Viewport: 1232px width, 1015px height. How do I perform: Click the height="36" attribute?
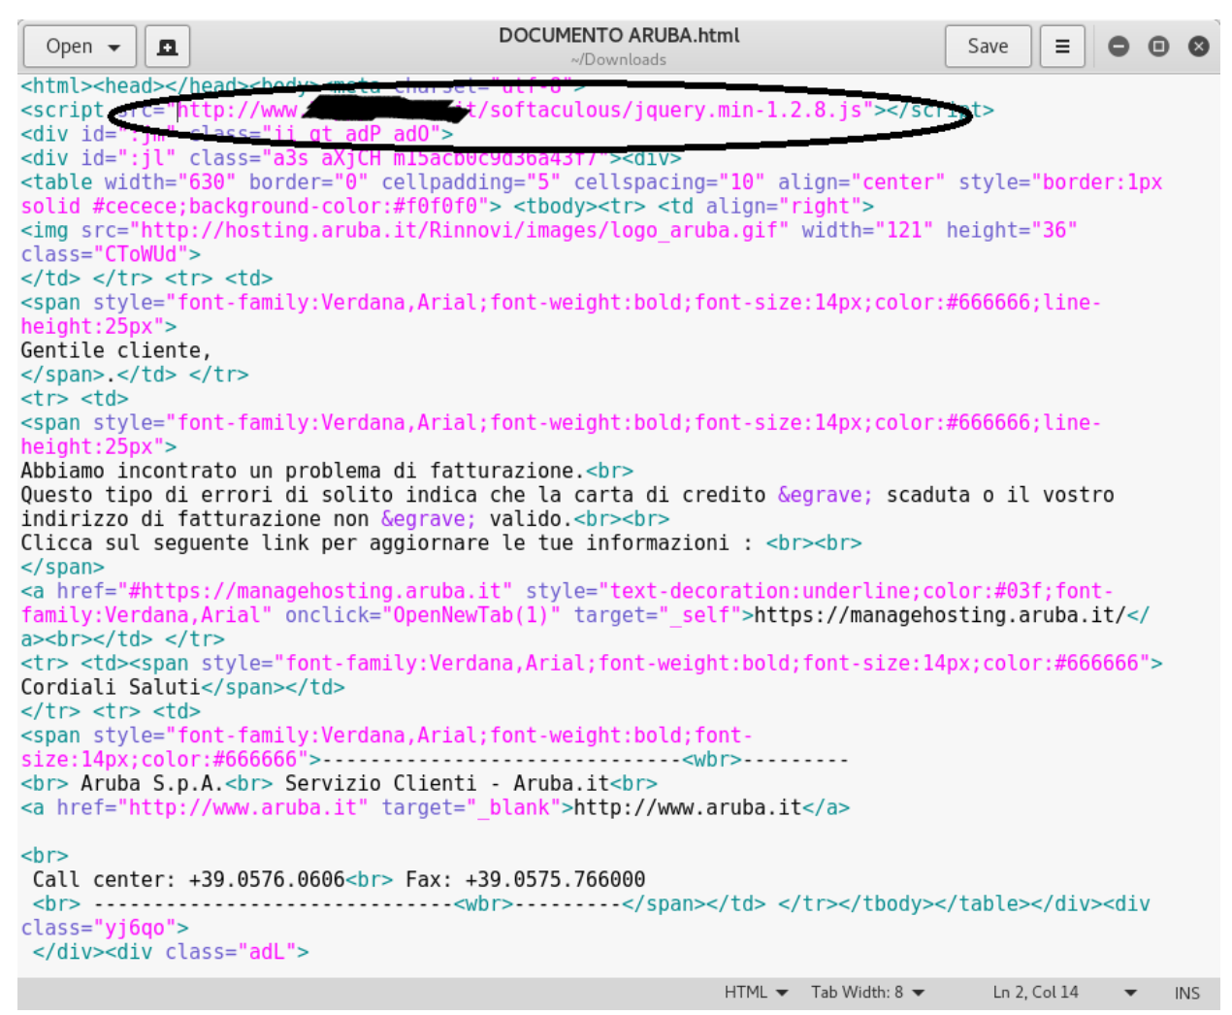coord(1012,230)
